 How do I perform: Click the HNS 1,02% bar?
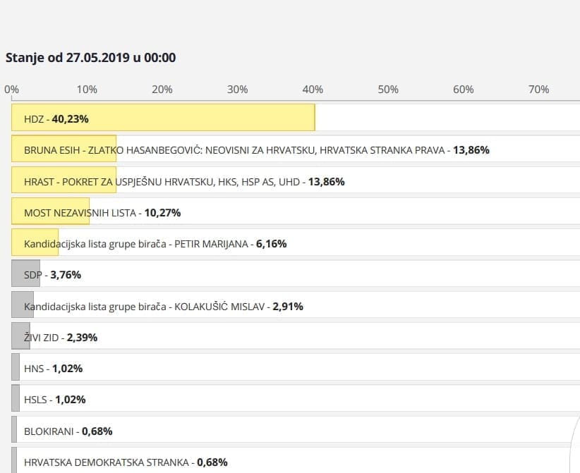tap(16, 368)
